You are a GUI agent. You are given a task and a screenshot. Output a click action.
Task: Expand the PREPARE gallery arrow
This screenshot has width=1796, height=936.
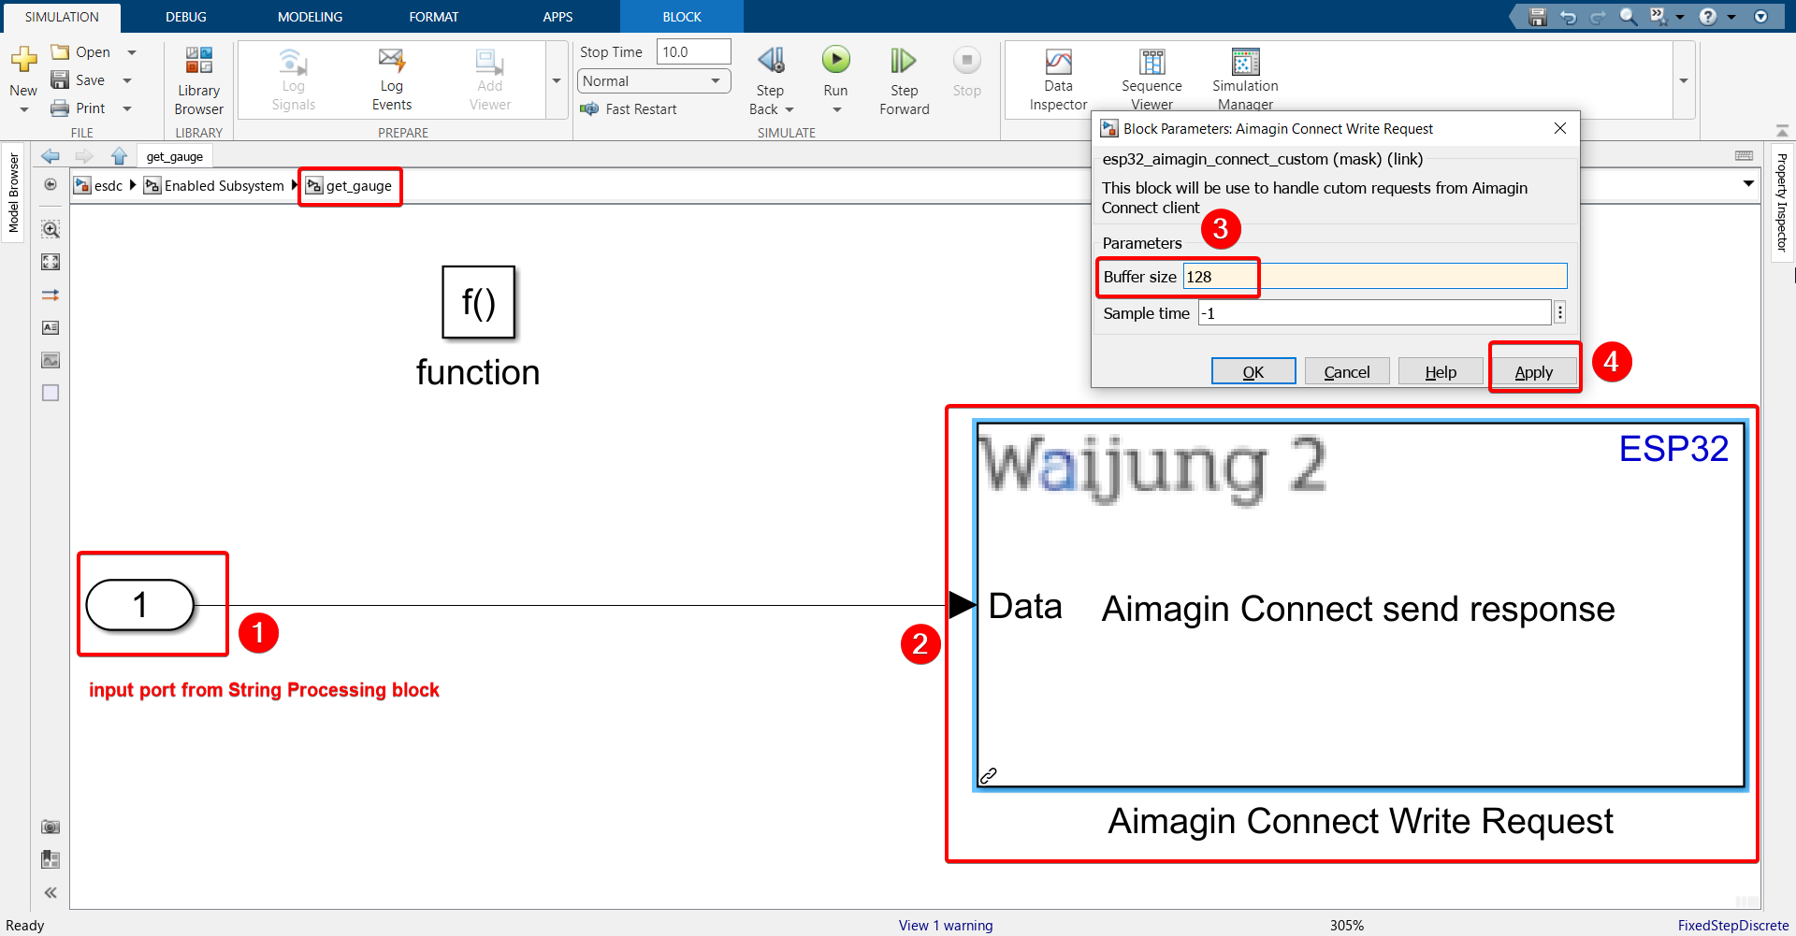557,80
